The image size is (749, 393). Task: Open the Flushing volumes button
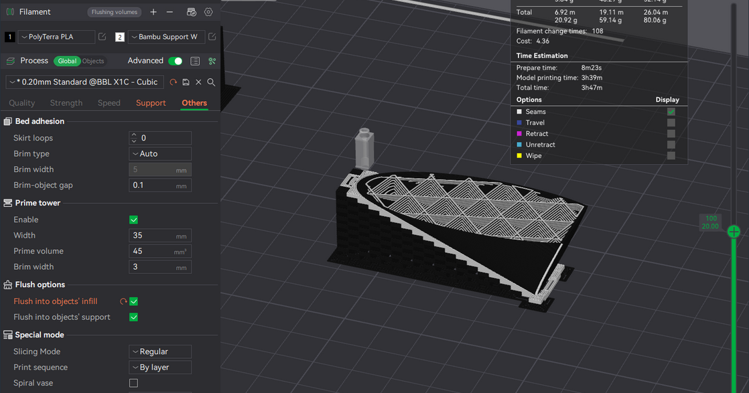click(115, 12)
